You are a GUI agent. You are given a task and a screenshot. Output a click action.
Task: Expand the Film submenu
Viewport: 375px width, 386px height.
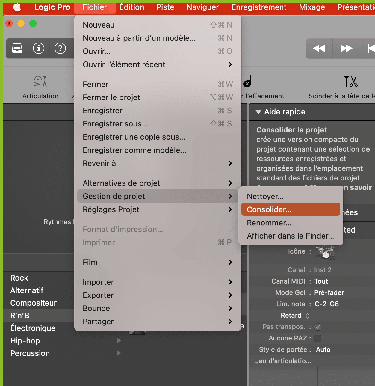(158, 262)
